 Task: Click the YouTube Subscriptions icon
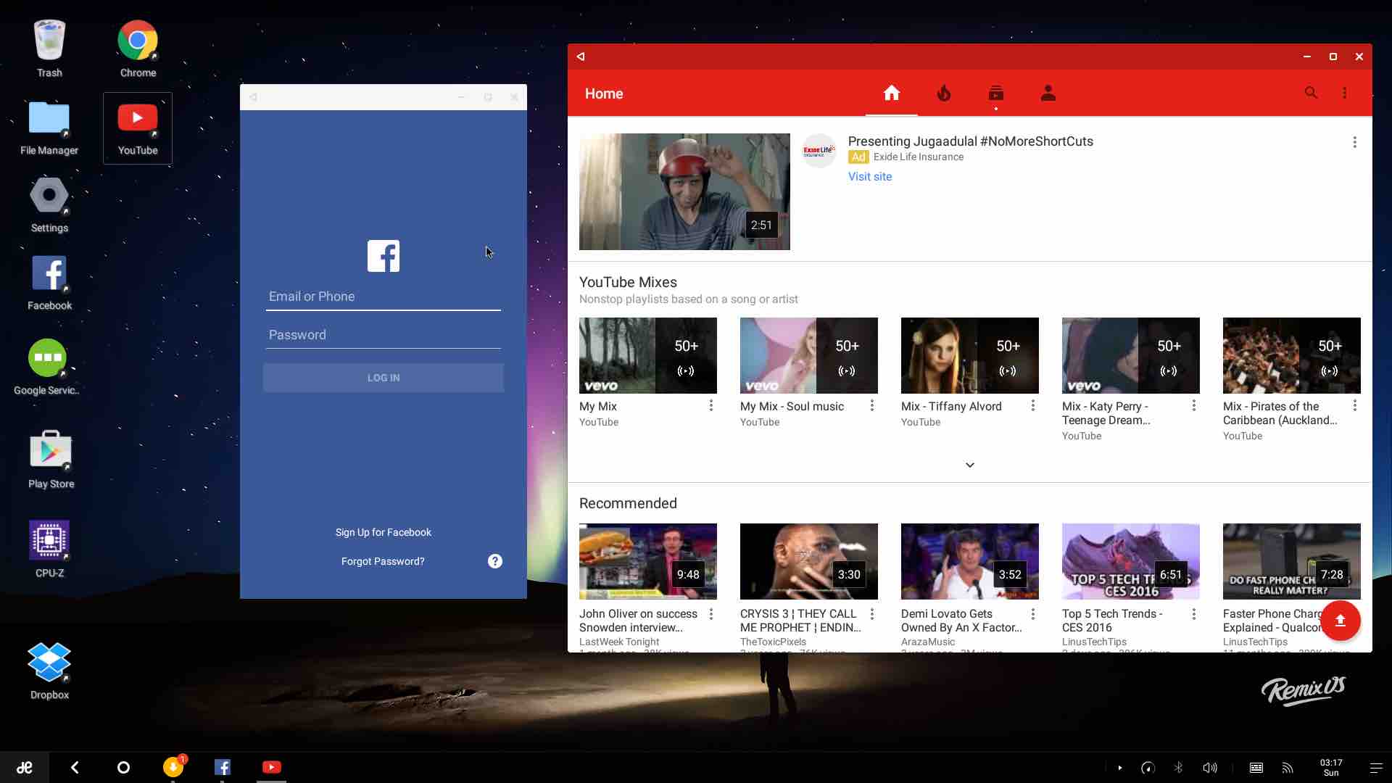[x=995, y=93]
